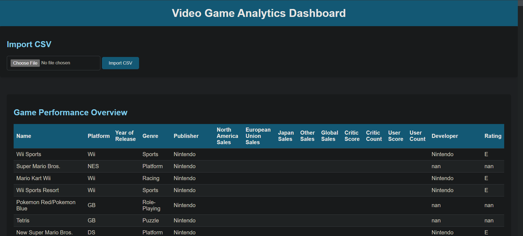Image resolution: width=523 pixels, height=236 pixels.
Task: Select the 'Wii Sports' game name cell
Action: point(29,154)
